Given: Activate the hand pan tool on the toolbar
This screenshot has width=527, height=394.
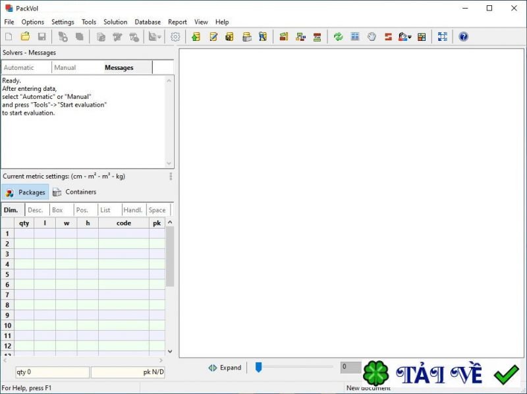Looking at the screenshot, I should (x=371, y=36).
